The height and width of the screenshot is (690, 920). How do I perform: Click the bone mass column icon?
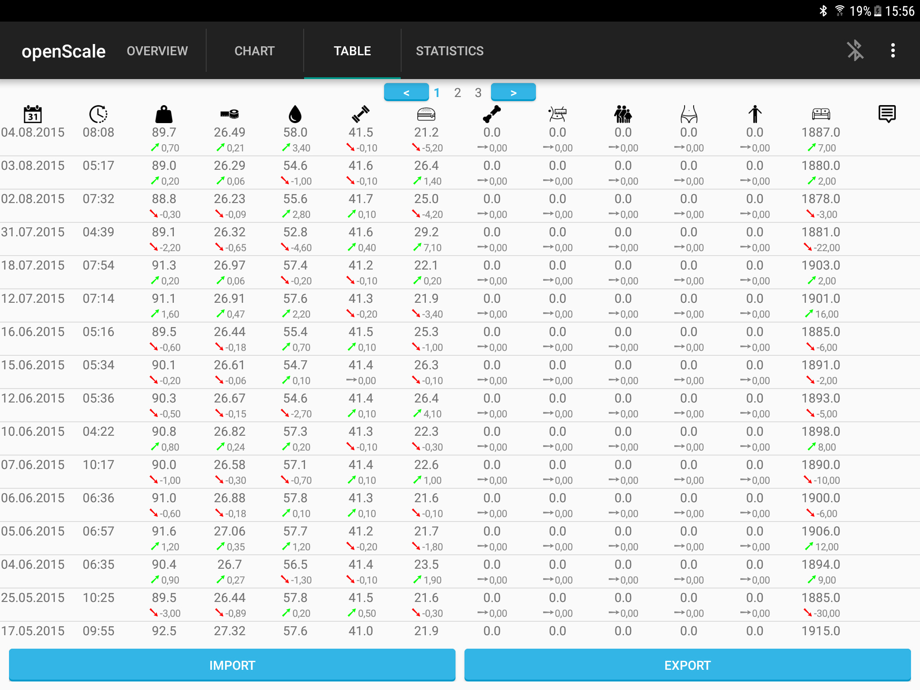[x=492, y=114]
